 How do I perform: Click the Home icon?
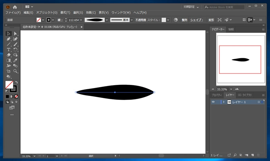click(15, 7)
